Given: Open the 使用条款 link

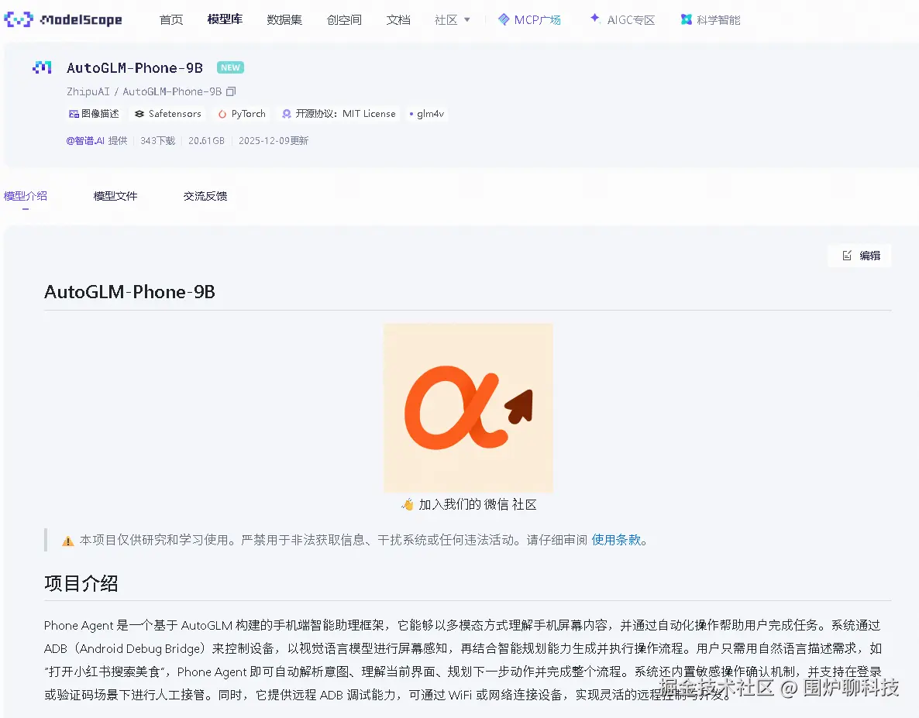Looking at the screenshot, I should [616, 540].
